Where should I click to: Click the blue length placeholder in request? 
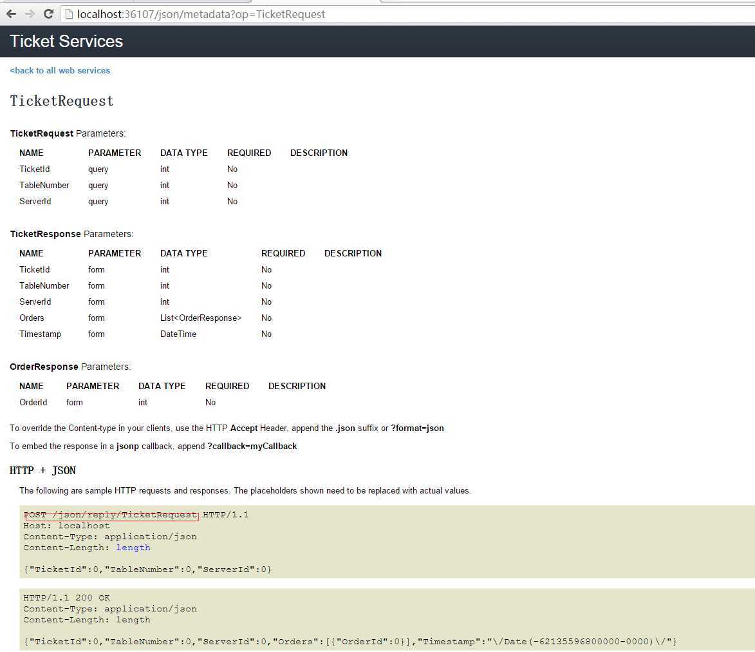click(x=133, y=548)
